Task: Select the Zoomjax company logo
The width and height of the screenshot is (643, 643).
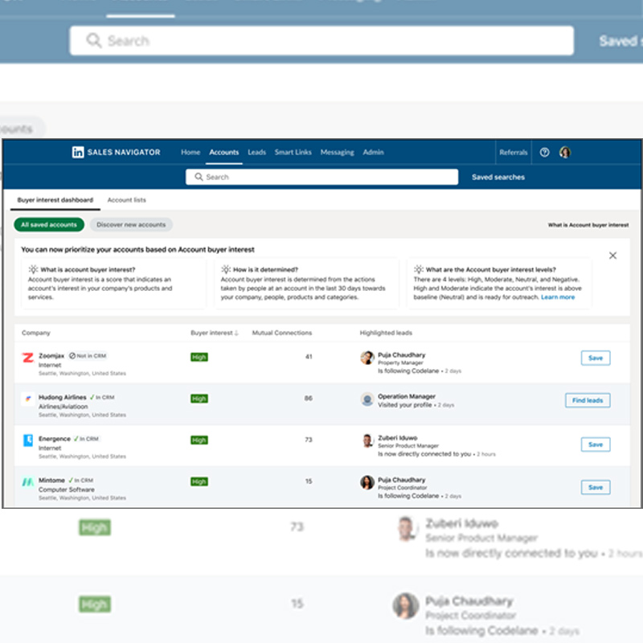Action: (26, 358)
